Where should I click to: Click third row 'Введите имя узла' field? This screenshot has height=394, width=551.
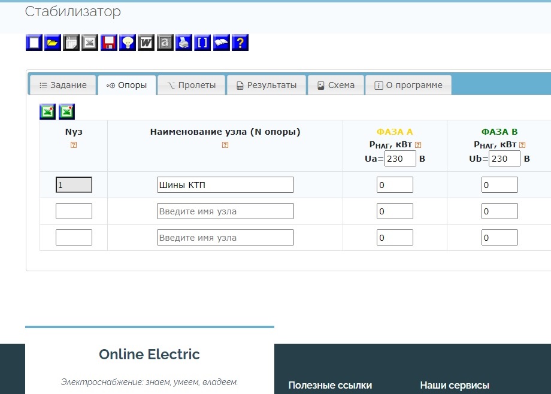[225, 238]
